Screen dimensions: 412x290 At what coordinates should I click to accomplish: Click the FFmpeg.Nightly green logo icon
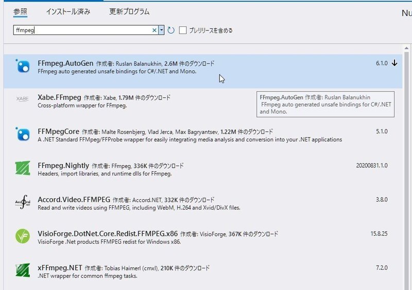click(23, 168)
